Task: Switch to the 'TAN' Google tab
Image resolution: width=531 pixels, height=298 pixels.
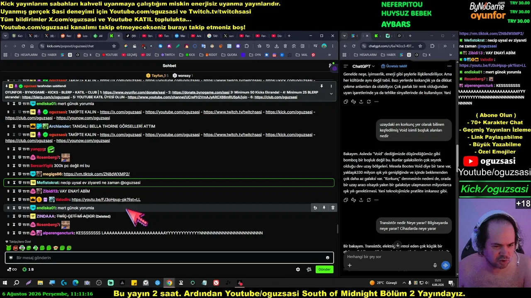Action: pos(212,36)
